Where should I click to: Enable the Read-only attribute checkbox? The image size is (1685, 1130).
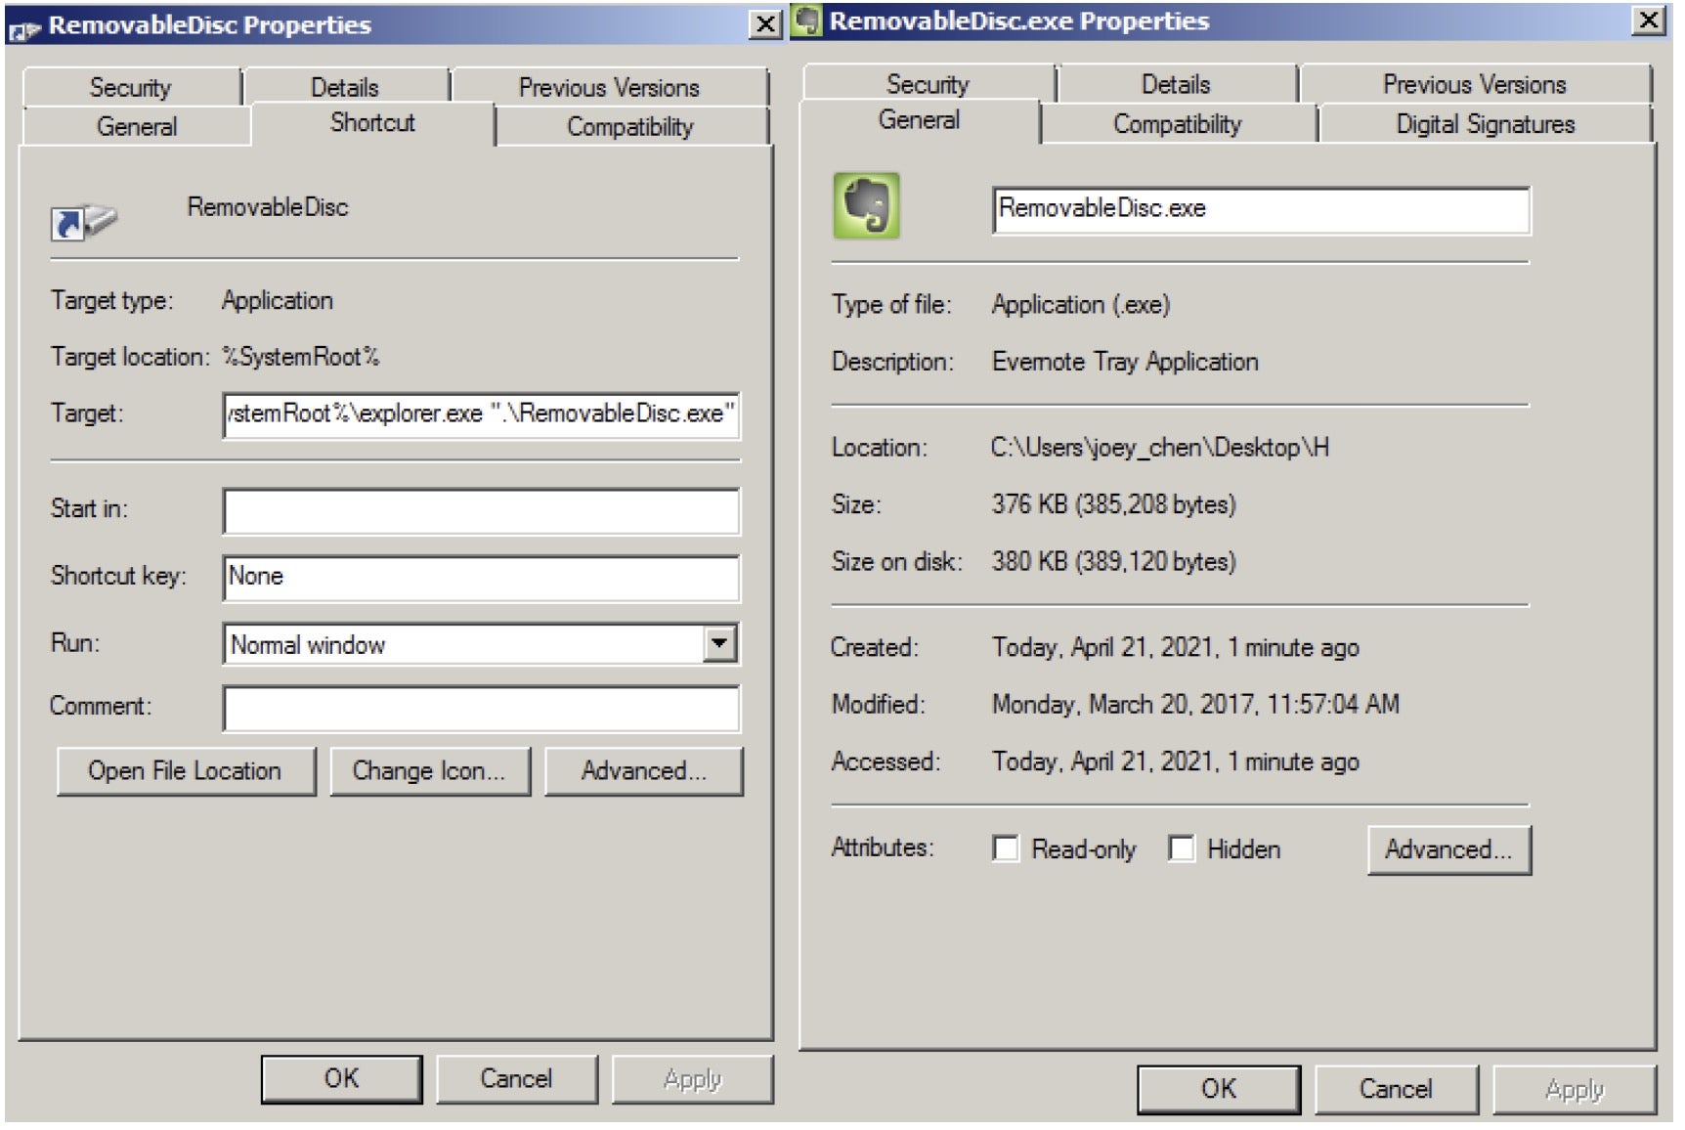pyautogui.click(x=1005, y=848)
